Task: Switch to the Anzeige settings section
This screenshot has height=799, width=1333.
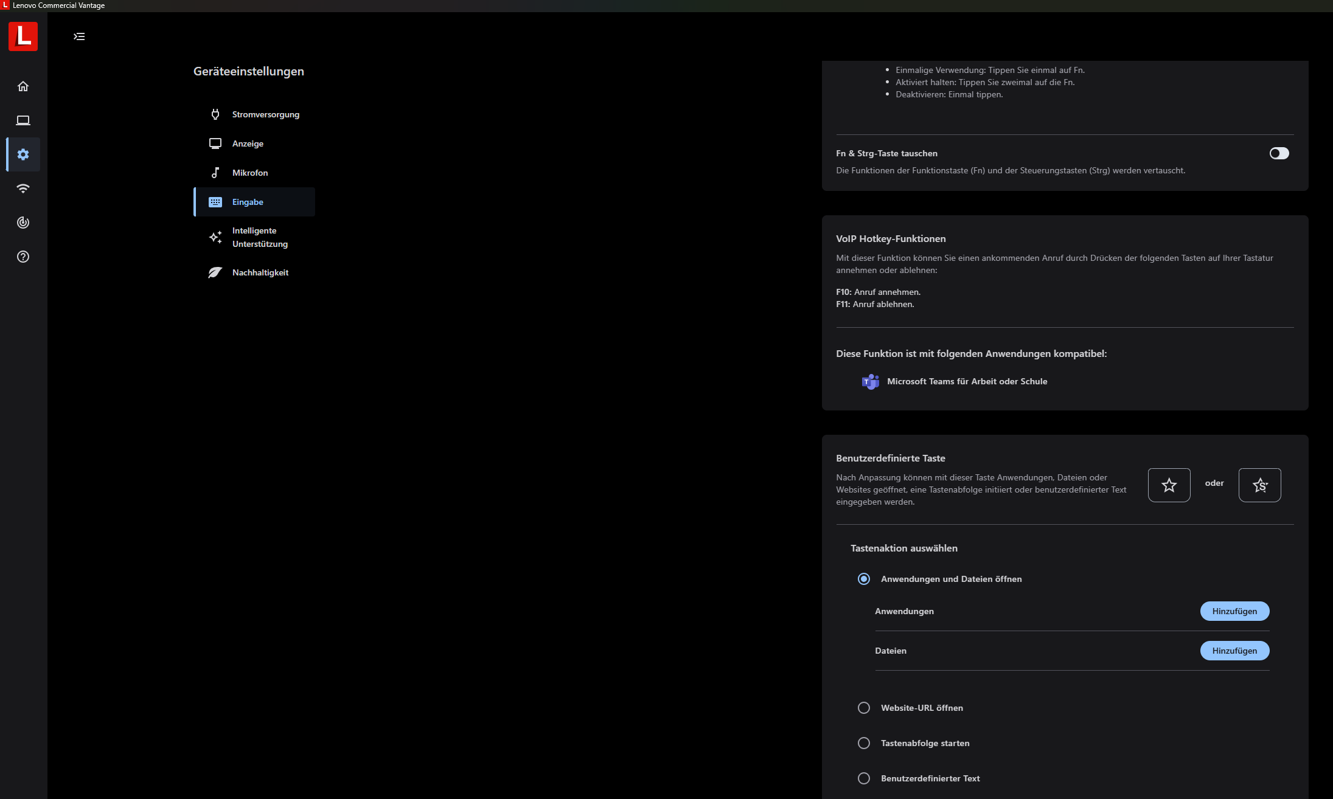Action: coord(248,144)
